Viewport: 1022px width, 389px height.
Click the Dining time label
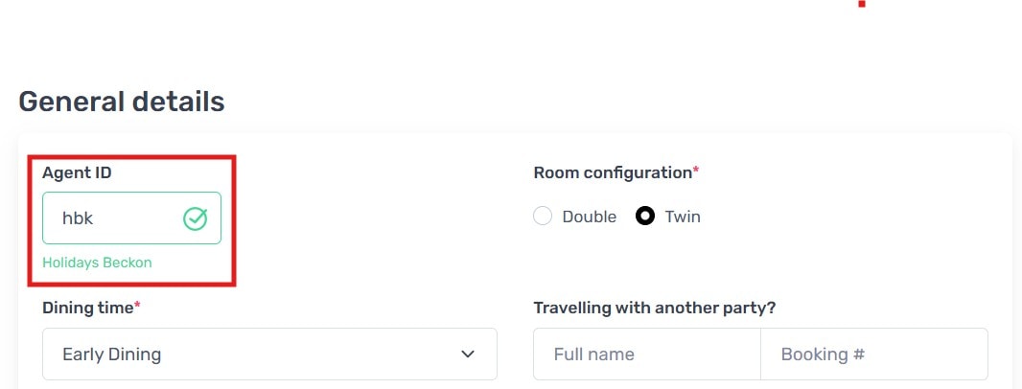(87, 308)
